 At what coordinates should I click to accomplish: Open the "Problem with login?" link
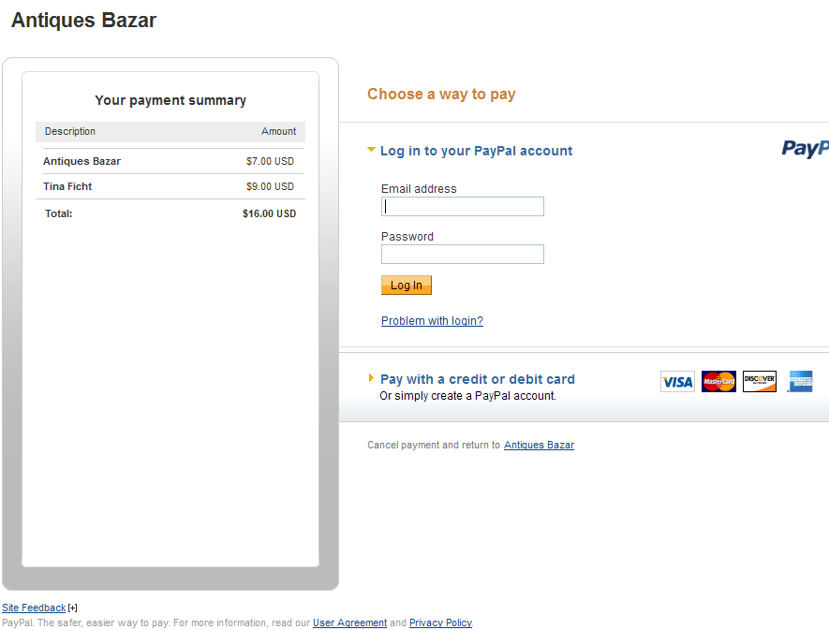point(432,321)
